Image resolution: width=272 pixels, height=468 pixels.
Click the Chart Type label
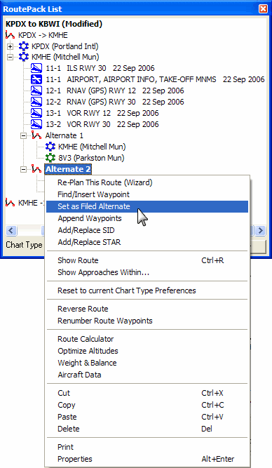[x=24, y=245]
